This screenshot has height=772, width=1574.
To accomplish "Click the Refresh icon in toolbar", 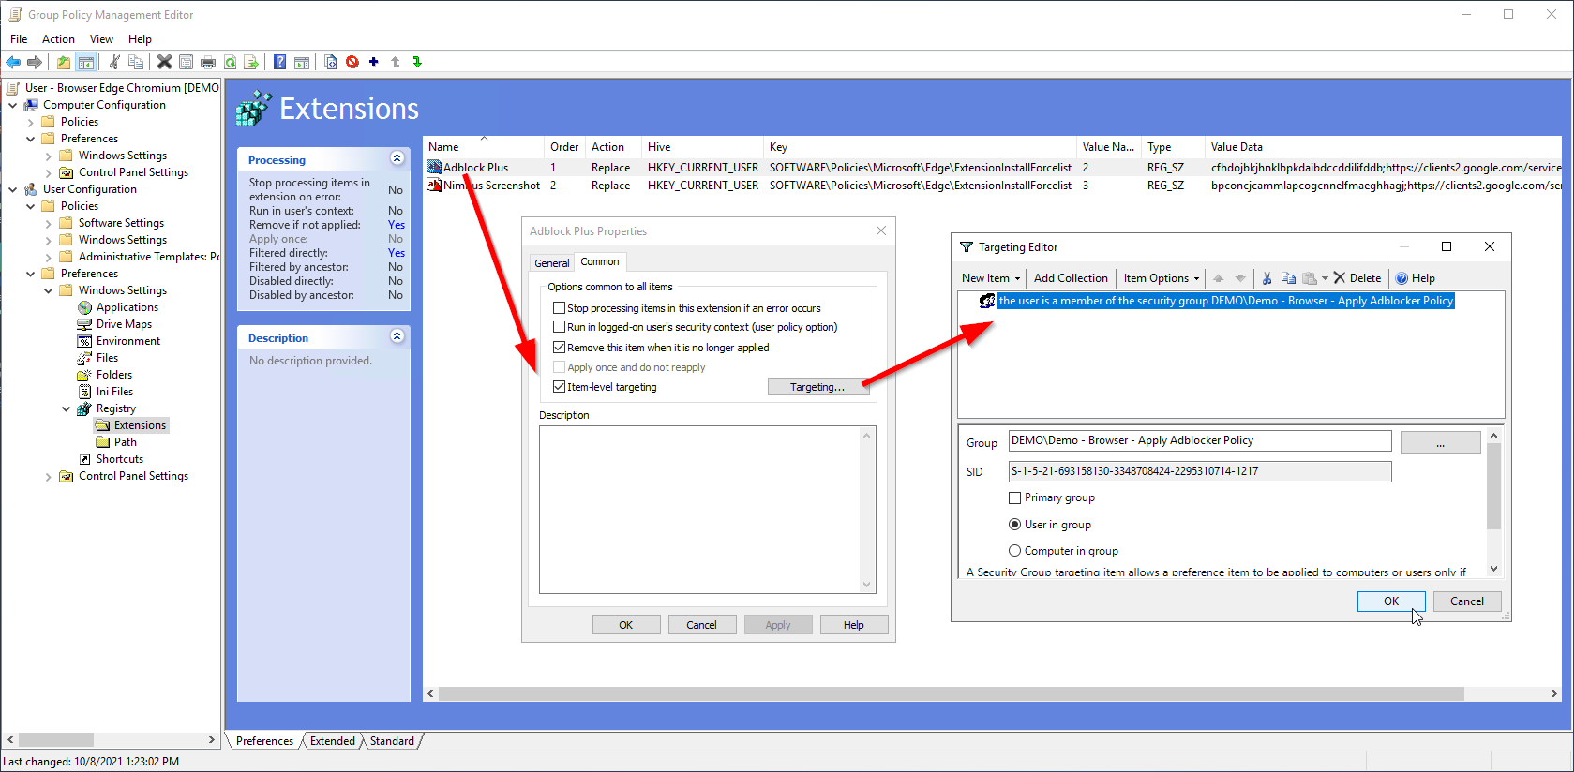I will (230, 62).
